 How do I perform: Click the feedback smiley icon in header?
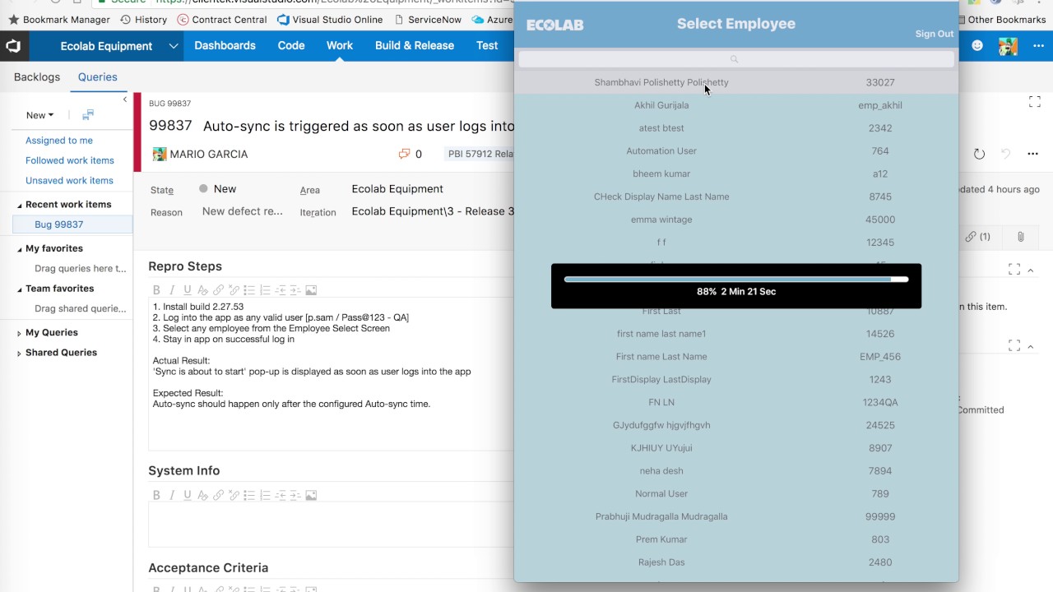click(x=977, y=46)
